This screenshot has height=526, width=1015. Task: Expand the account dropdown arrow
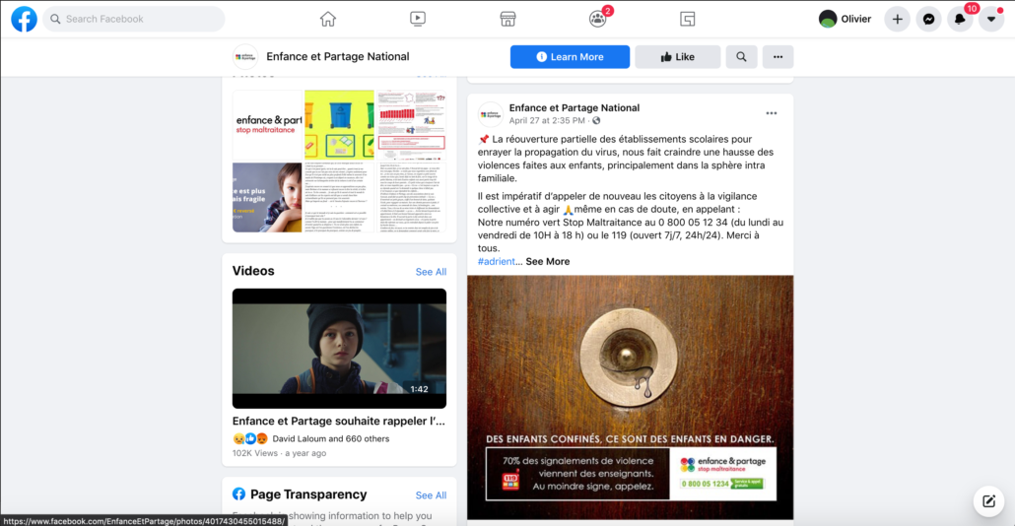tap(991, 19)
